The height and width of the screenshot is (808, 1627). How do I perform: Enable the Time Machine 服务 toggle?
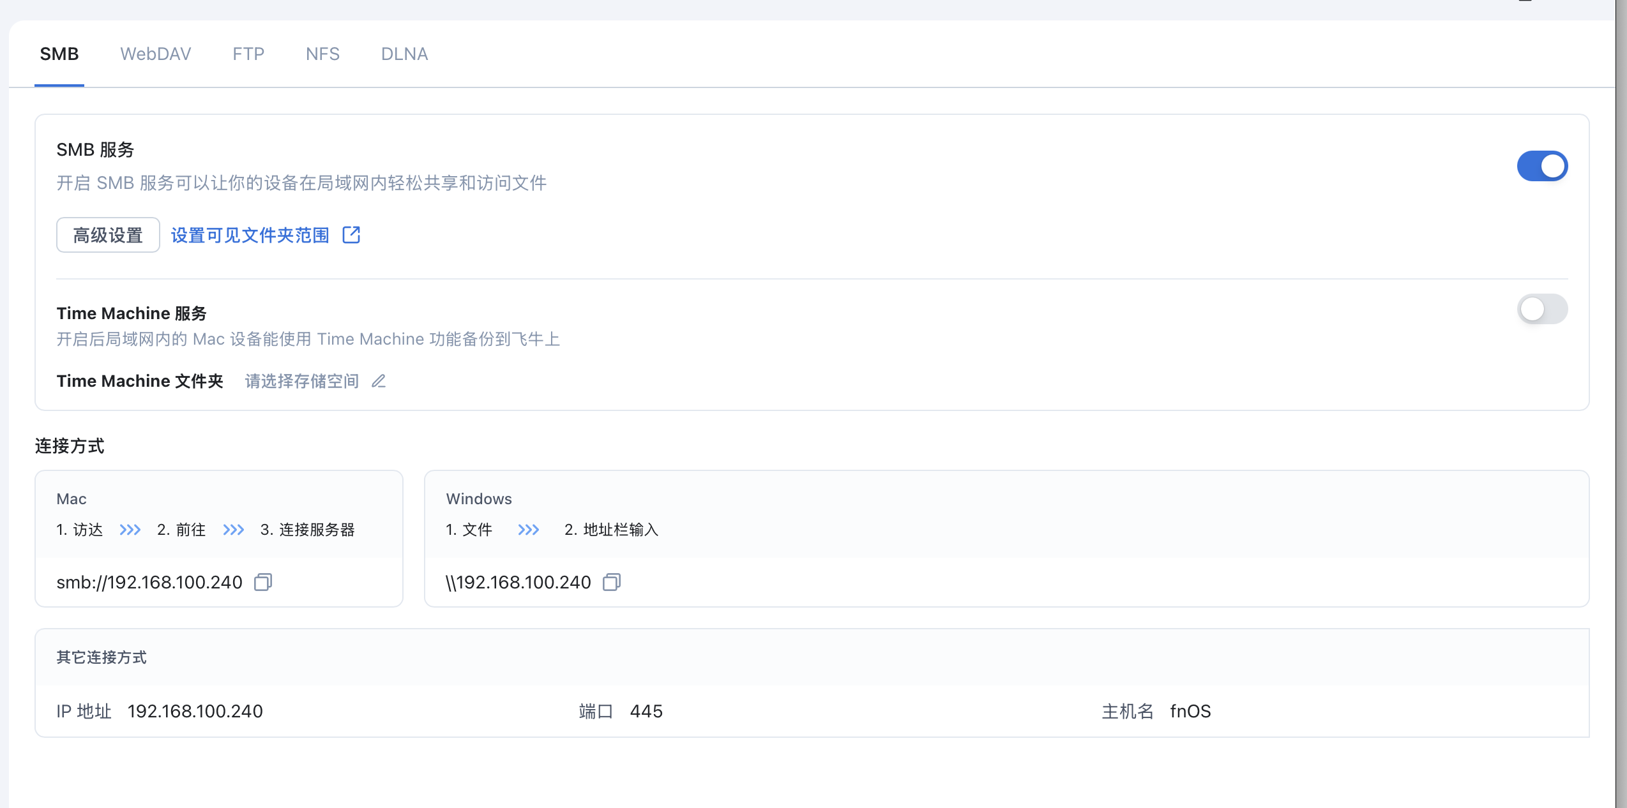coord(1542,310)
